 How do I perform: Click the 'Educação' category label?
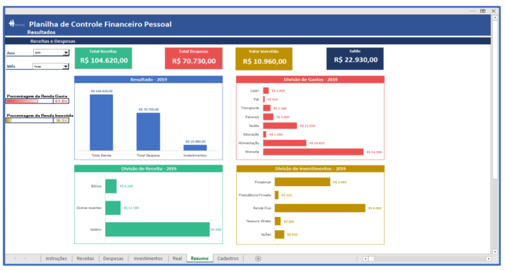coord(251,134)
